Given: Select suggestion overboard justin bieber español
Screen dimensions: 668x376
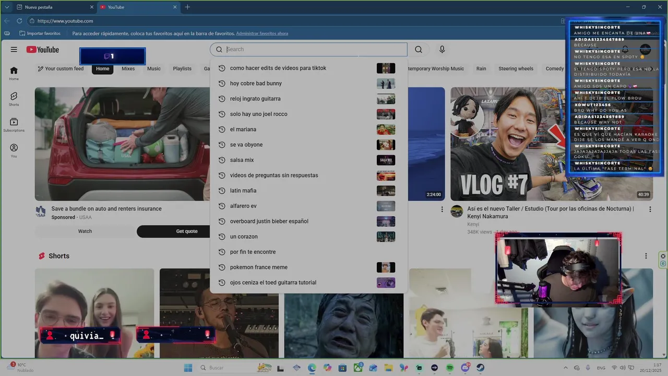Looking at the screenshot, I should (309, 221).
